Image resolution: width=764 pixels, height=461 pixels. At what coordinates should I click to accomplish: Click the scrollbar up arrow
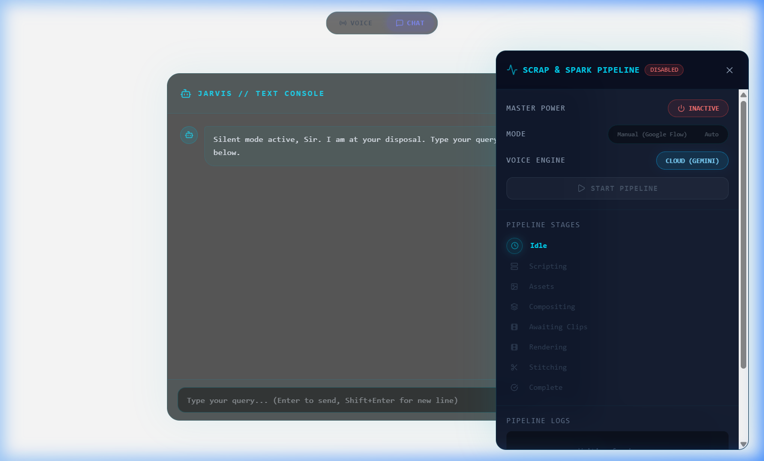click(x=743, y=95)
